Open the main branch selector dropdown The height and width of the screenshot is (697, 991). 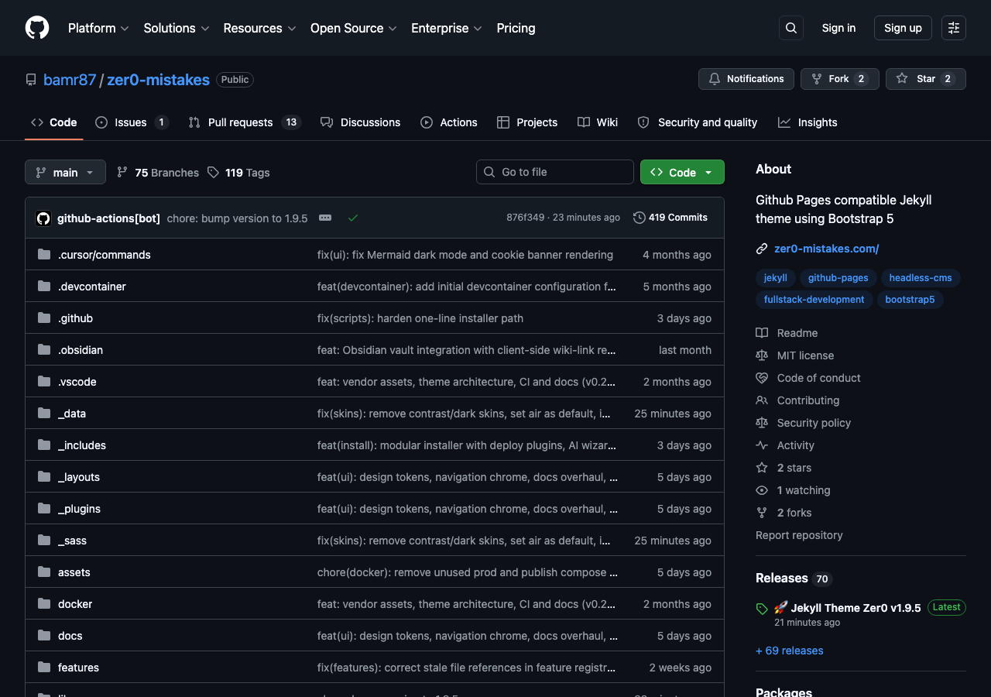click(x=65, y=172)
